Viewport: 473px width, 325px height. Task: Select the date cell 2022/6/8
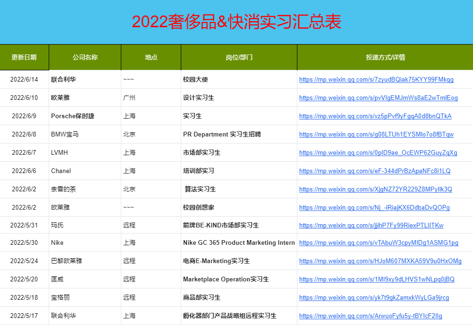pyautogui.click(x=24, y=135)
